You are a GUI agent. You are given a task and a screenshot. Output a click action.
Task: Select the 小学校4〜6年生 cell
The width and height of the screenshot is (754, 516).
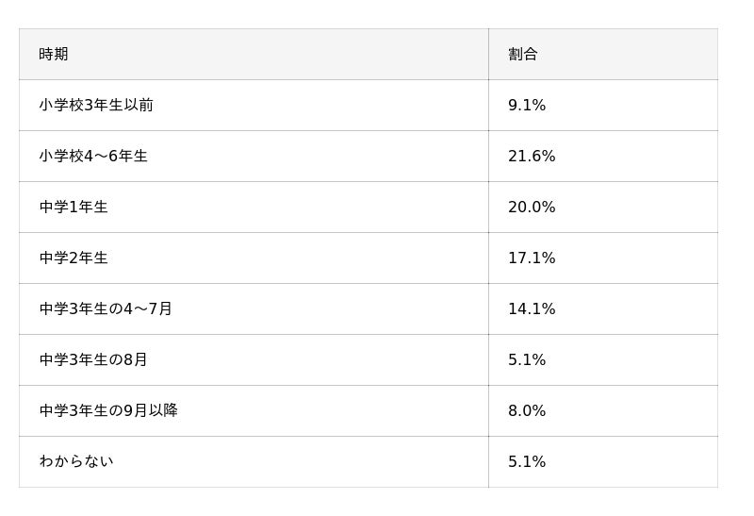93,156
